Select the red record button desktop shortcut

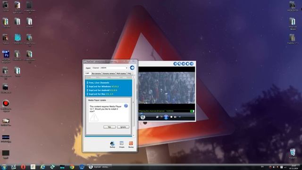coord(6,106)
